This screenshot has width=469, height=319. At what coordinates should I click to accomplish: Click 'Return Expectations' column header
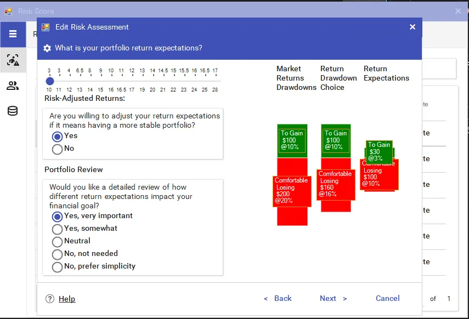pos(386,73)
